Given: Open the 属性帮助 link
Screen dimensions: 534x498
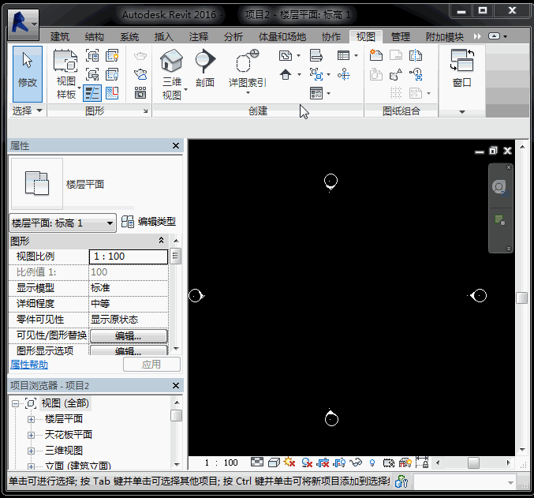Looking at the screenshot, I should point(29,365).
